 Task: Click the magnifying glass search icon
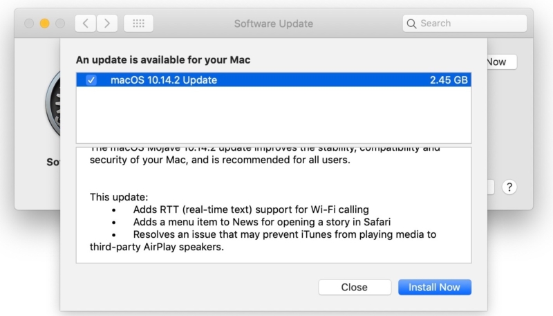412,24
